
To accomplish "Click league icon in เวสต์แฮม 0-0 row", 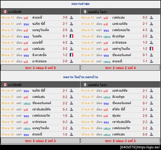I will tap(151, 134).
